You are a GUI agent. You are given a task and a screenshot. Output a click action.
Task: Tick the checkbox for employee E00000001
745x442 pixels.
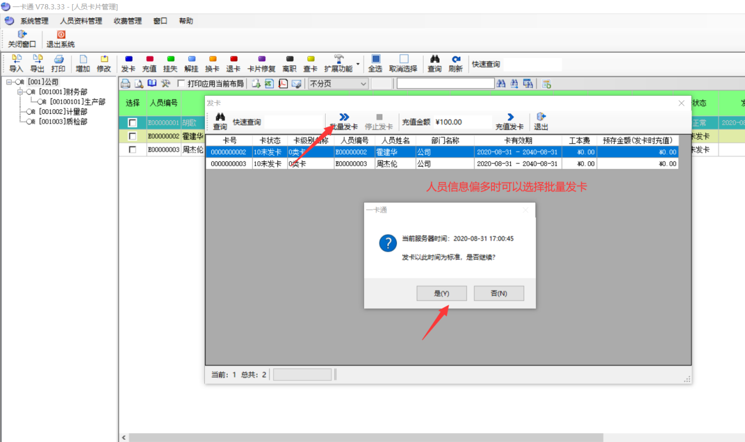click(133, 123)
